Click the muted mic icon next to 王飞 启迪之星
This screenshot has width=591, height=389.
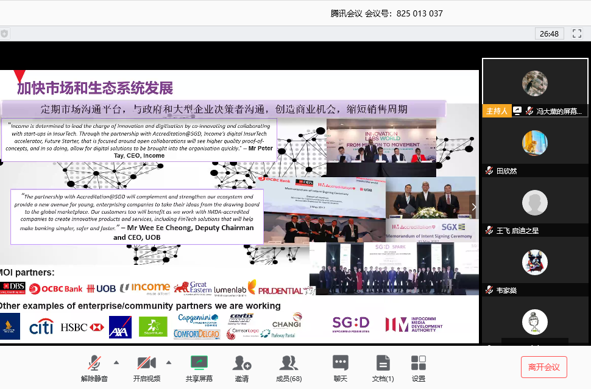click(x=489, y=231)
